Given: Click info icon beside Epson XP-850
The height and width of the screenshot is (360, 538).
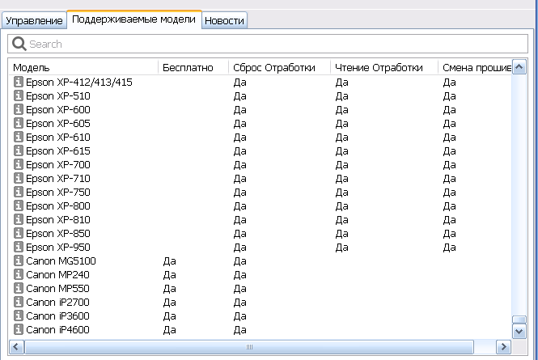Looking at the screenshot, I should pos(18,233).
